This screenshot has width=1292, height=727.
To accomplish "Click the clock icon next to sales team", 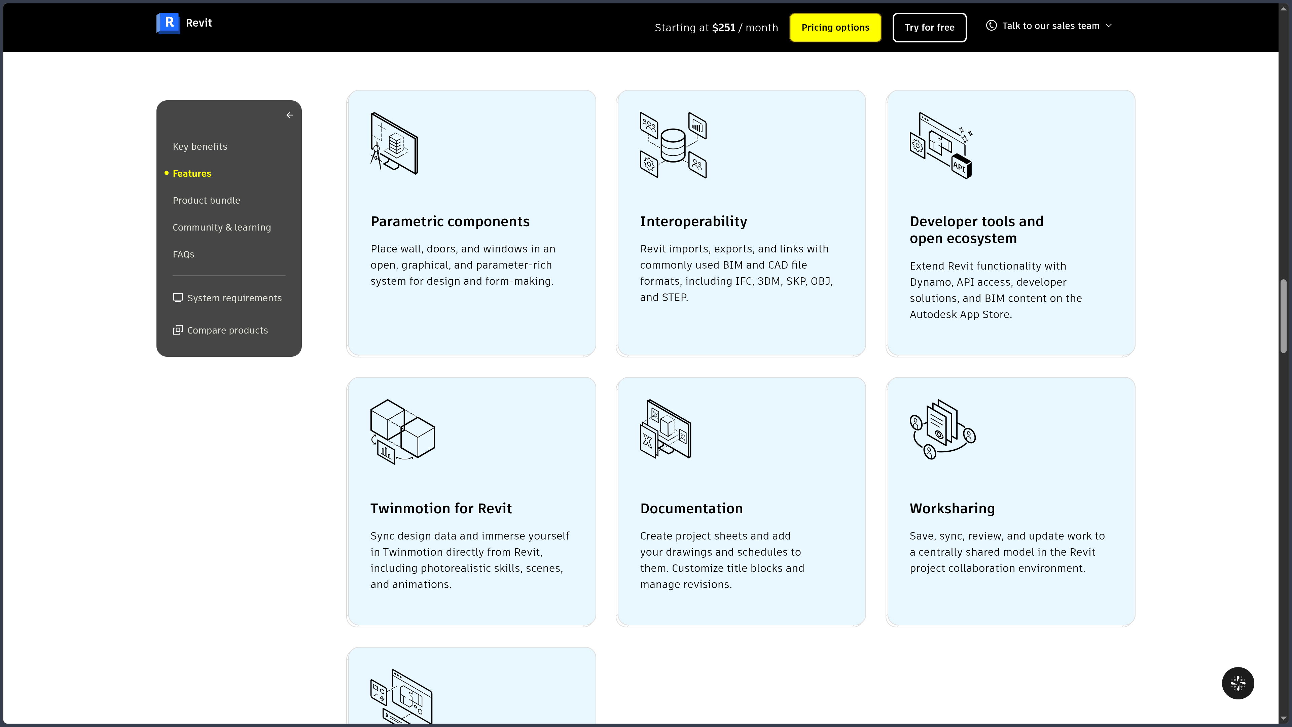I will point(991,26).
